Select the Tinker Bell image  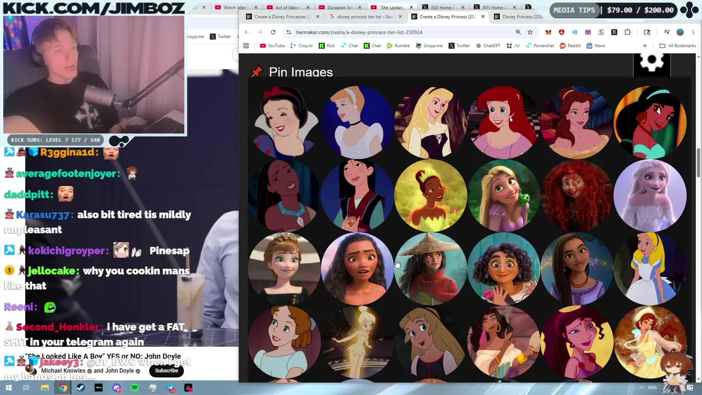(357, 341)
